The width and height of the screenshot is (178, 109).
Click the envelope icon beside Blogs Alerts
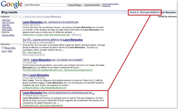(3, 48)
